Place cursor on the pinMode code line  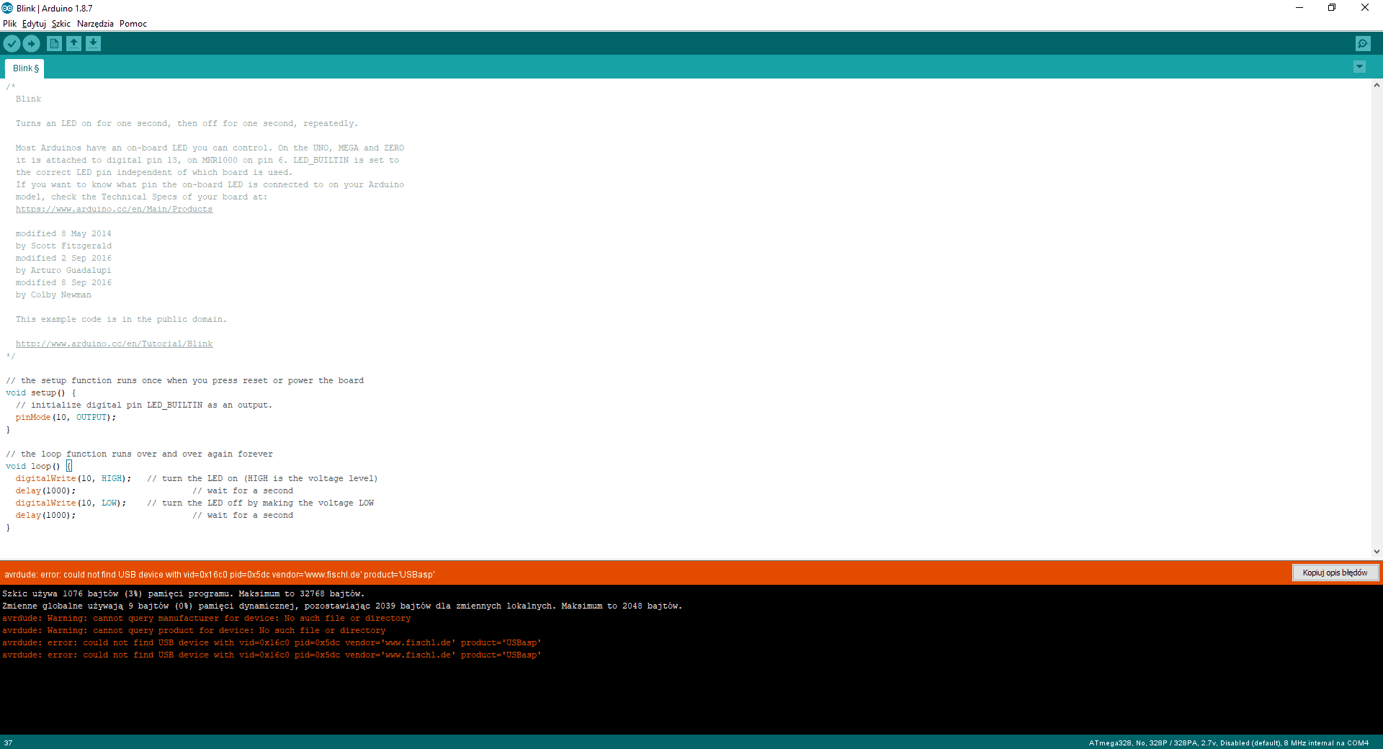[x=65, y=418]
